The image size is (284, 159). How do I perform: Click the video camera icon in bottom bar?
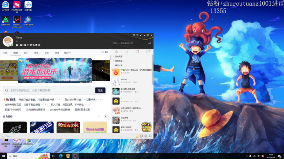coord(141,136)
